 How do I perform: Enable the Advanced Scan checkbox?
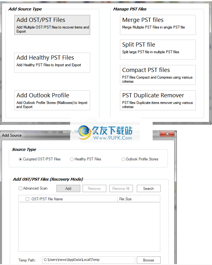[x=21, y=188]
